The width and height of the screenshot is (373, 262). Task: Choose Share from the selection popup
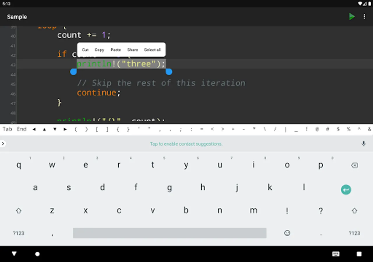[133, 50]
